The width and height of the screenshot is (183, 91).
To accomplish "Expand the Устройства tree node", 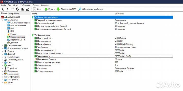I will click(x=2, y=68).
